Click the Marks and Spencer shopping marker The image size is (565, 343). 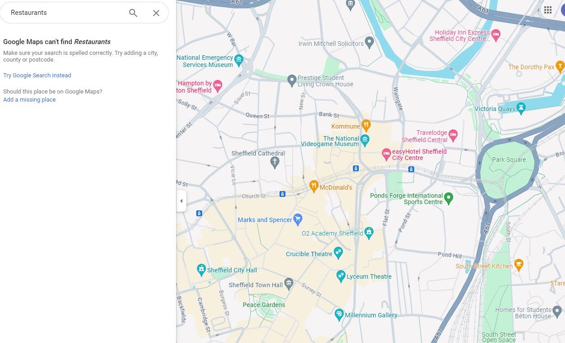(298, 219)
